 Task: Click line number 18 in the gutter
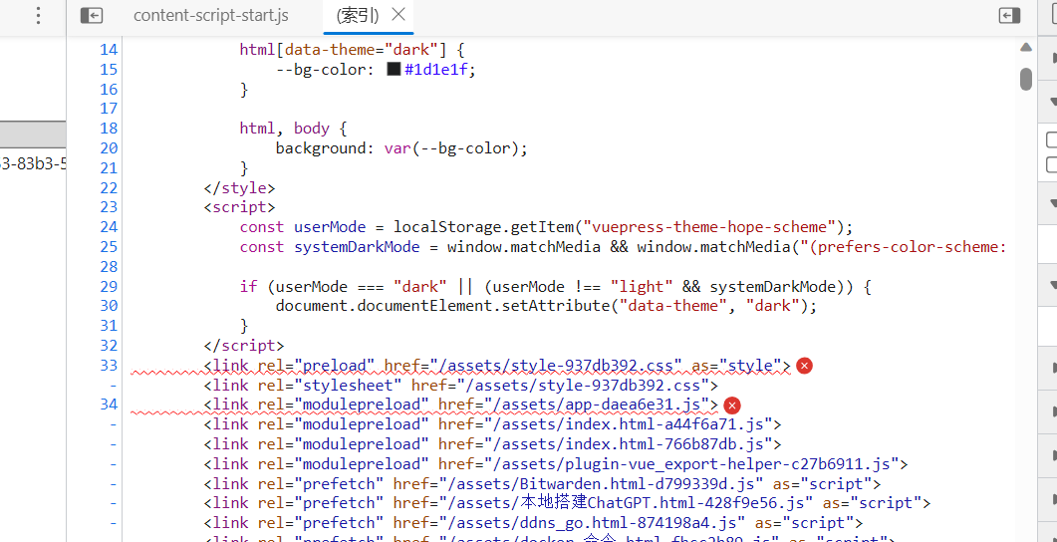click(109, 129)
